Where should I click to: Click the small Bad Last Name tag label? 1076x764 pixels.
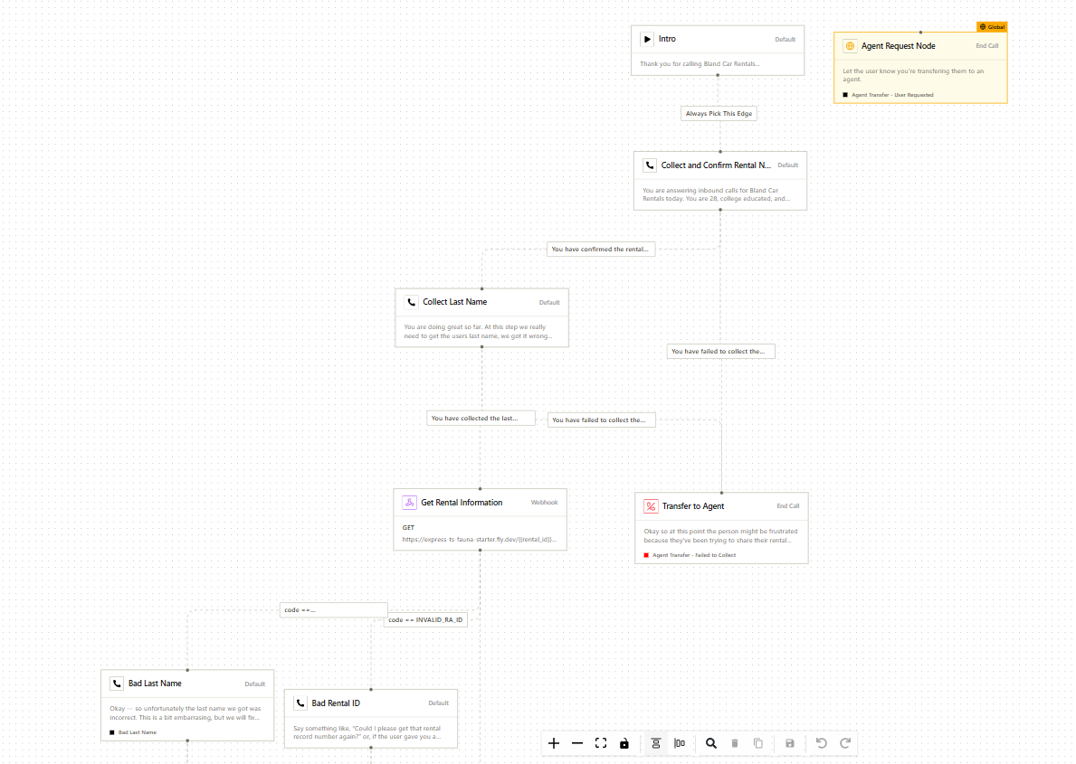pyautogui.click(x=138, y=732)
